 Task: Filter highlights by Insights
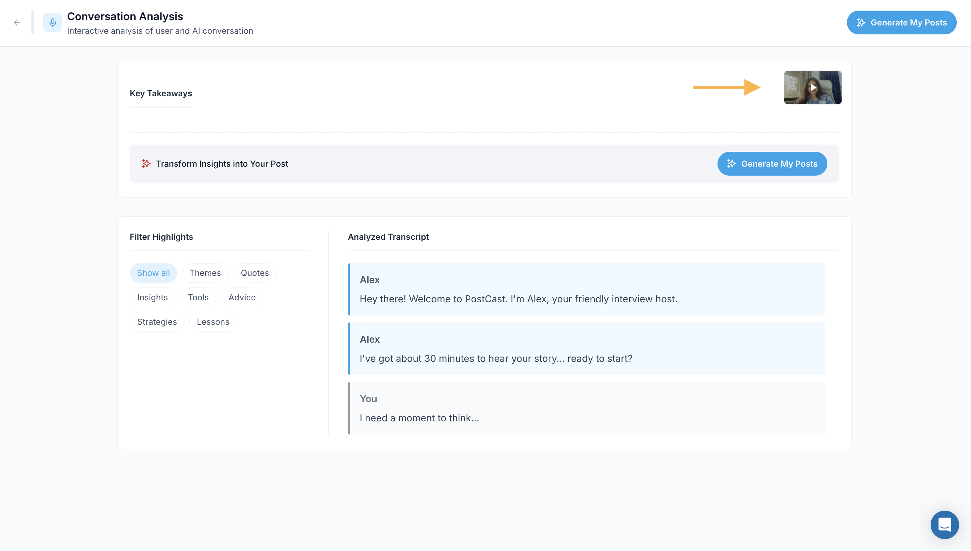(152, 297)
